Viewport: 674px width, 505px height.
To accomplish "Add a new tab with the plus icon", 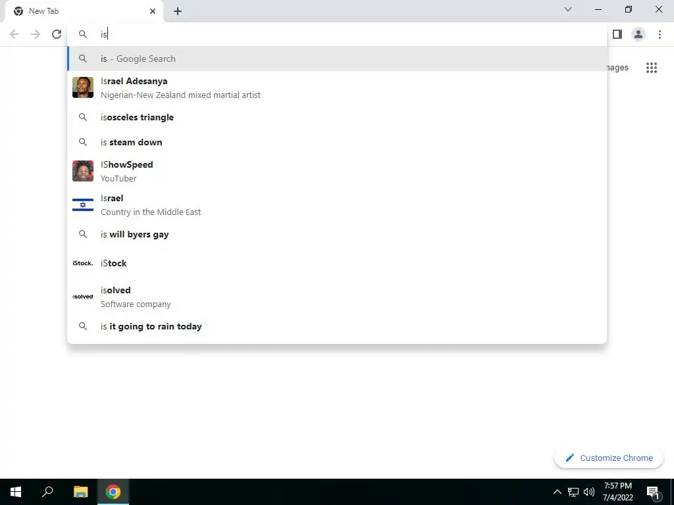I will point(178,12).
